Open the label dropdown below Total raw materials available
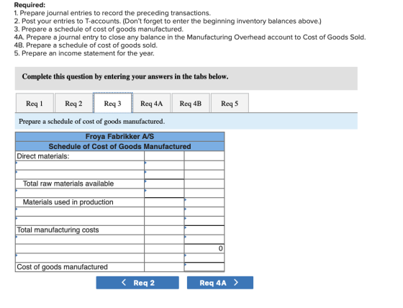Screen dimensions: 403x308 coord(80,193)
